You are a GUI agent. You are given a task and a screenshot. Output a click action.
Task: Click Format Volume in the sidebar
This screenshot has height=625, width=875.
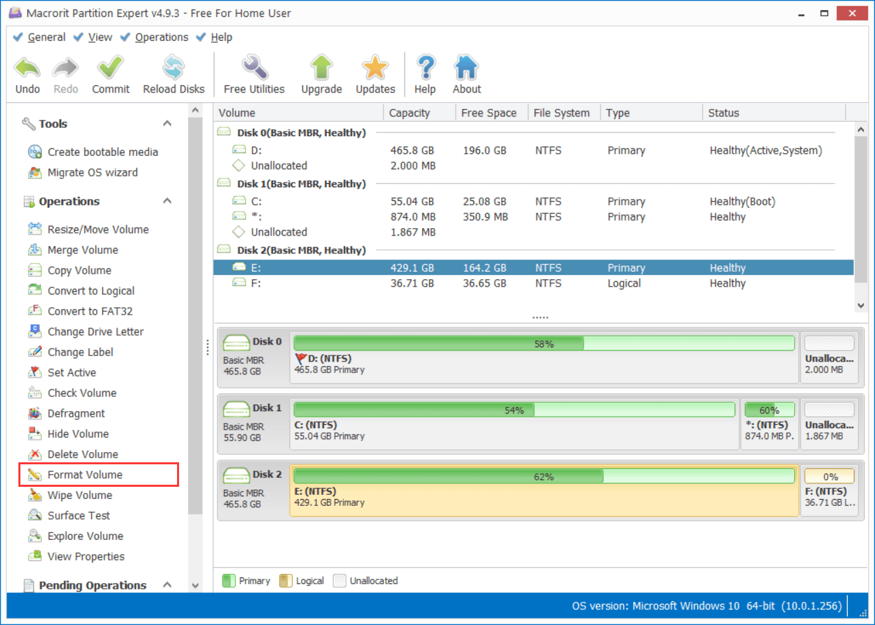click(x=84, y=475)
